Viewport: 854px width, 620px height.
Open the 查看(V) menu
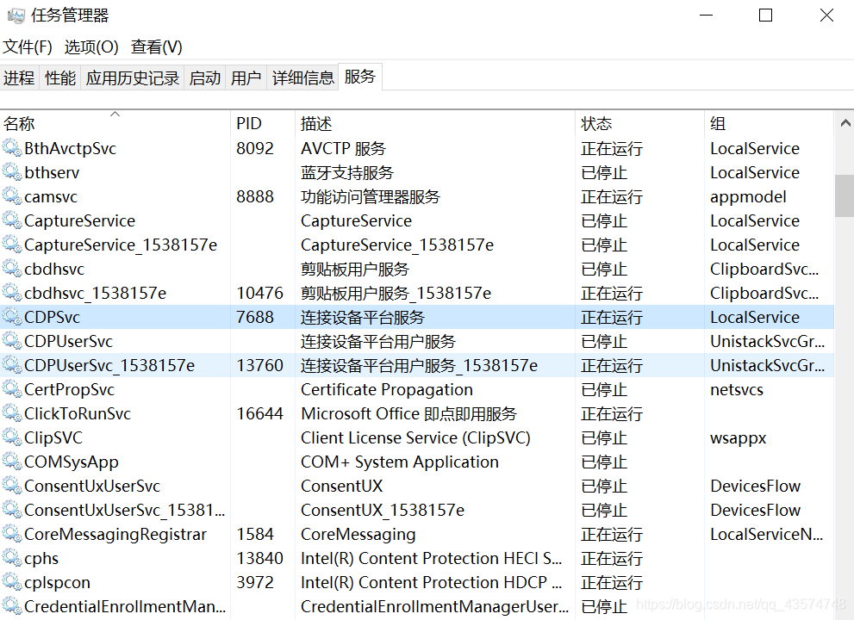pyautogui.click(x=156, y=46)
